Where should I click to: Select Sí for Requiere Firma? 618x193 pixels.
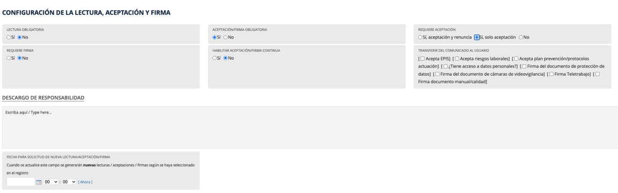(9, 58)
